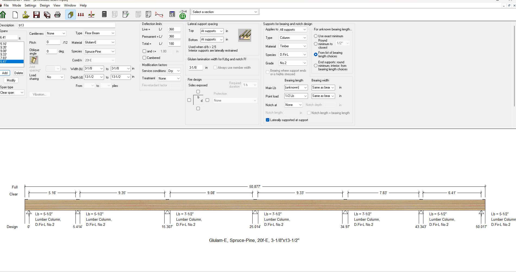Save the project with the floppy disk icon
Screen dimensions: 516x272
[36, 15]
